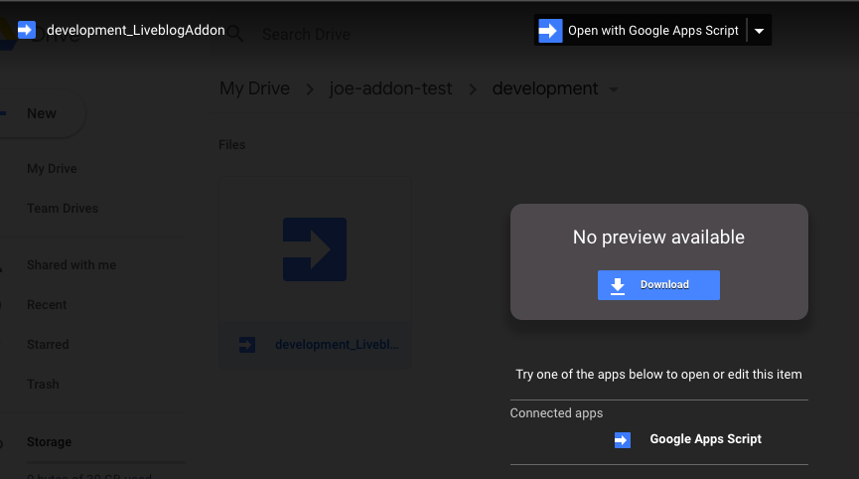Open Team Drives in the sidebar
Viewport: 859px width, 479px height.
(63, 209)
